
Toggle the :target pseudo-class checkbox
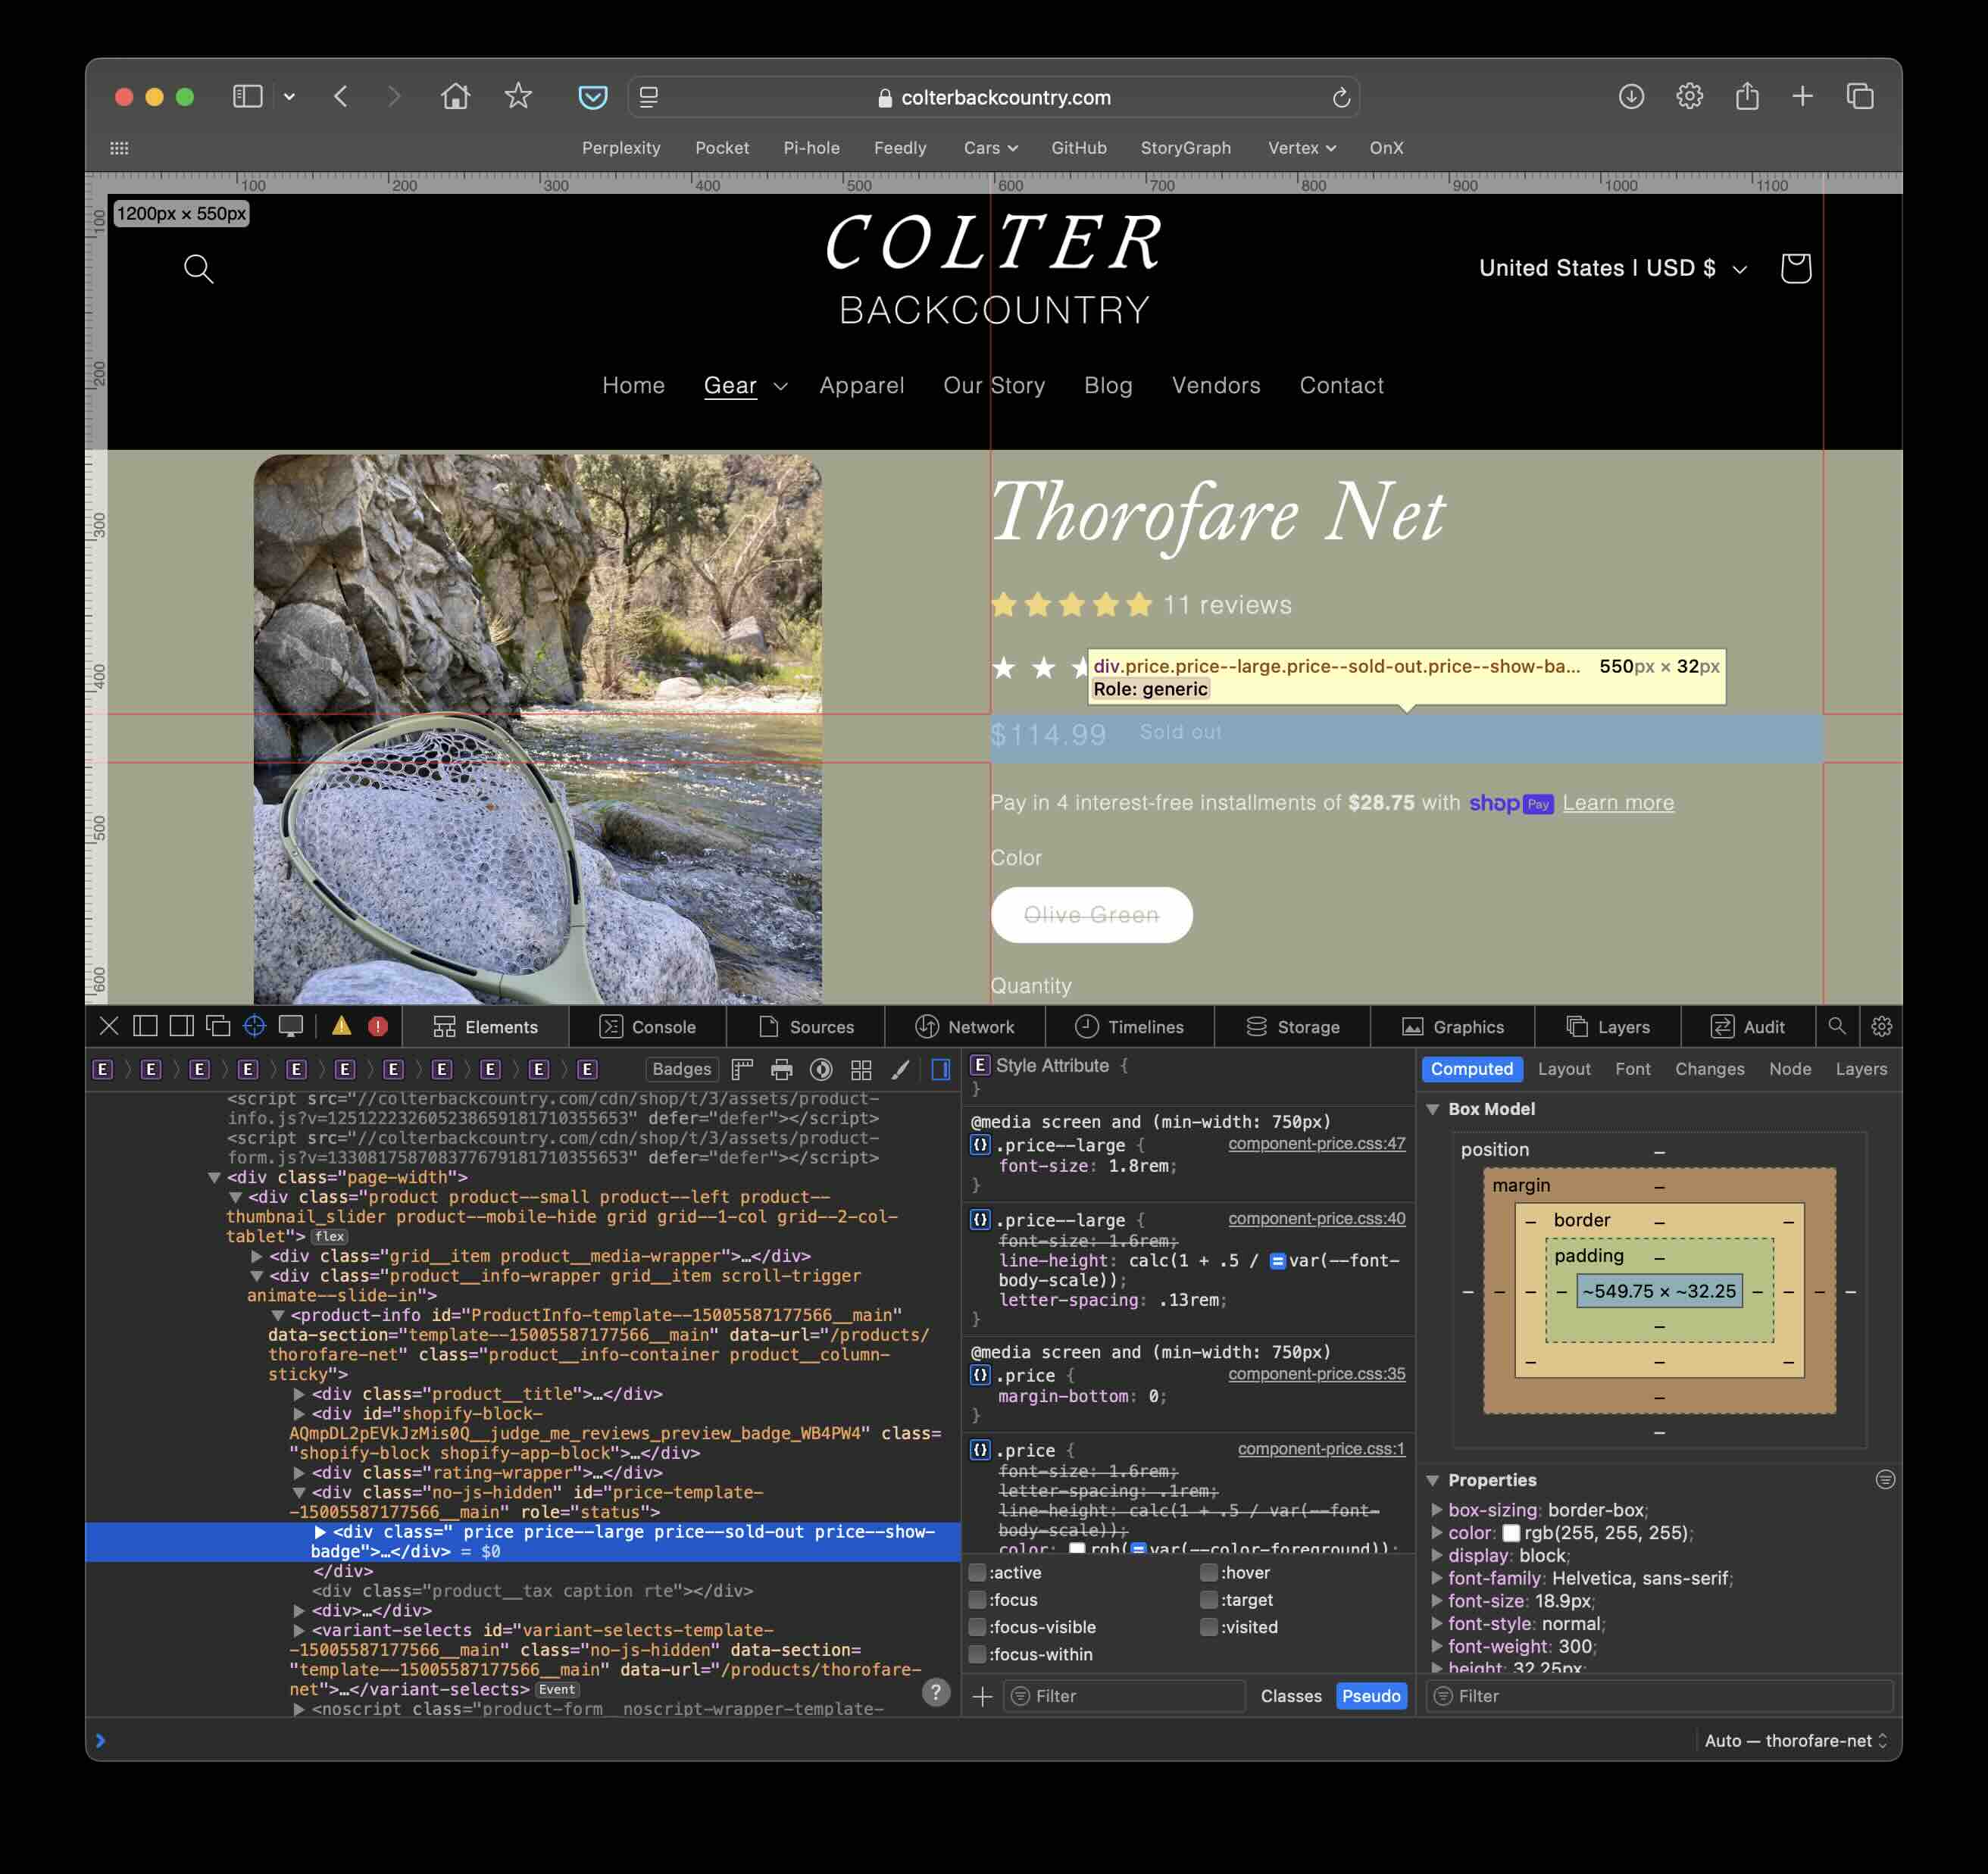coord(1209,1600)
